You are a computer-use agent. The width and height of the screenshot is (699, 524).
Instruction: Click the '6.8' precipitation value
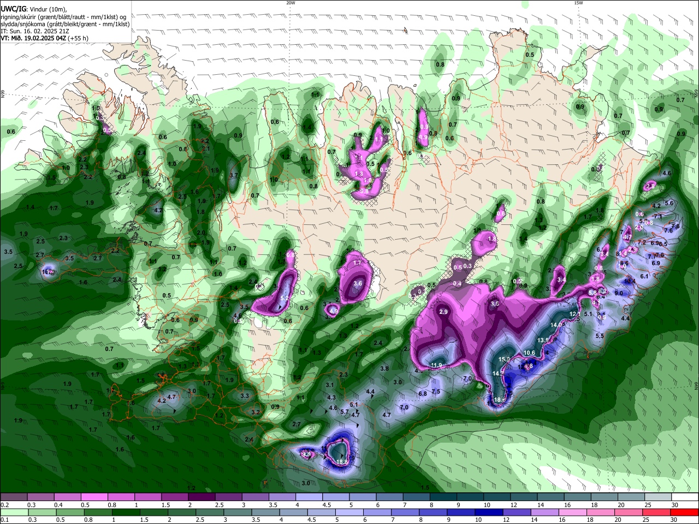422,394
